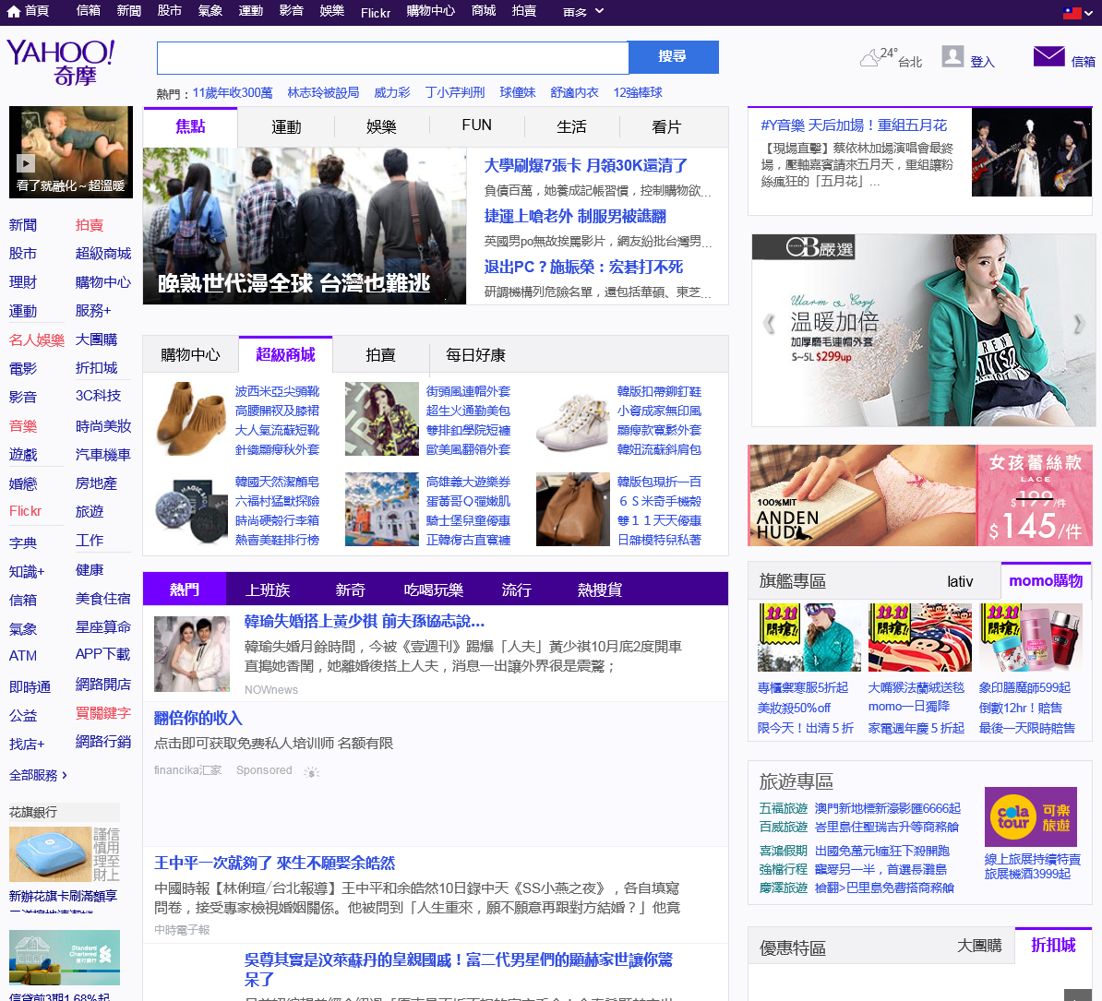1102x1001 pixels.
Task: Switch to the 娛樂 news tab
Action: click(x=381, y=127)
